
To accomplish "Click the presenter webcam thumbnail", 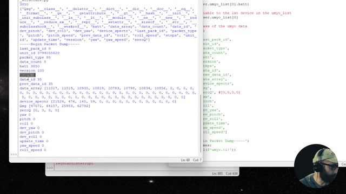I will [316, 166].
